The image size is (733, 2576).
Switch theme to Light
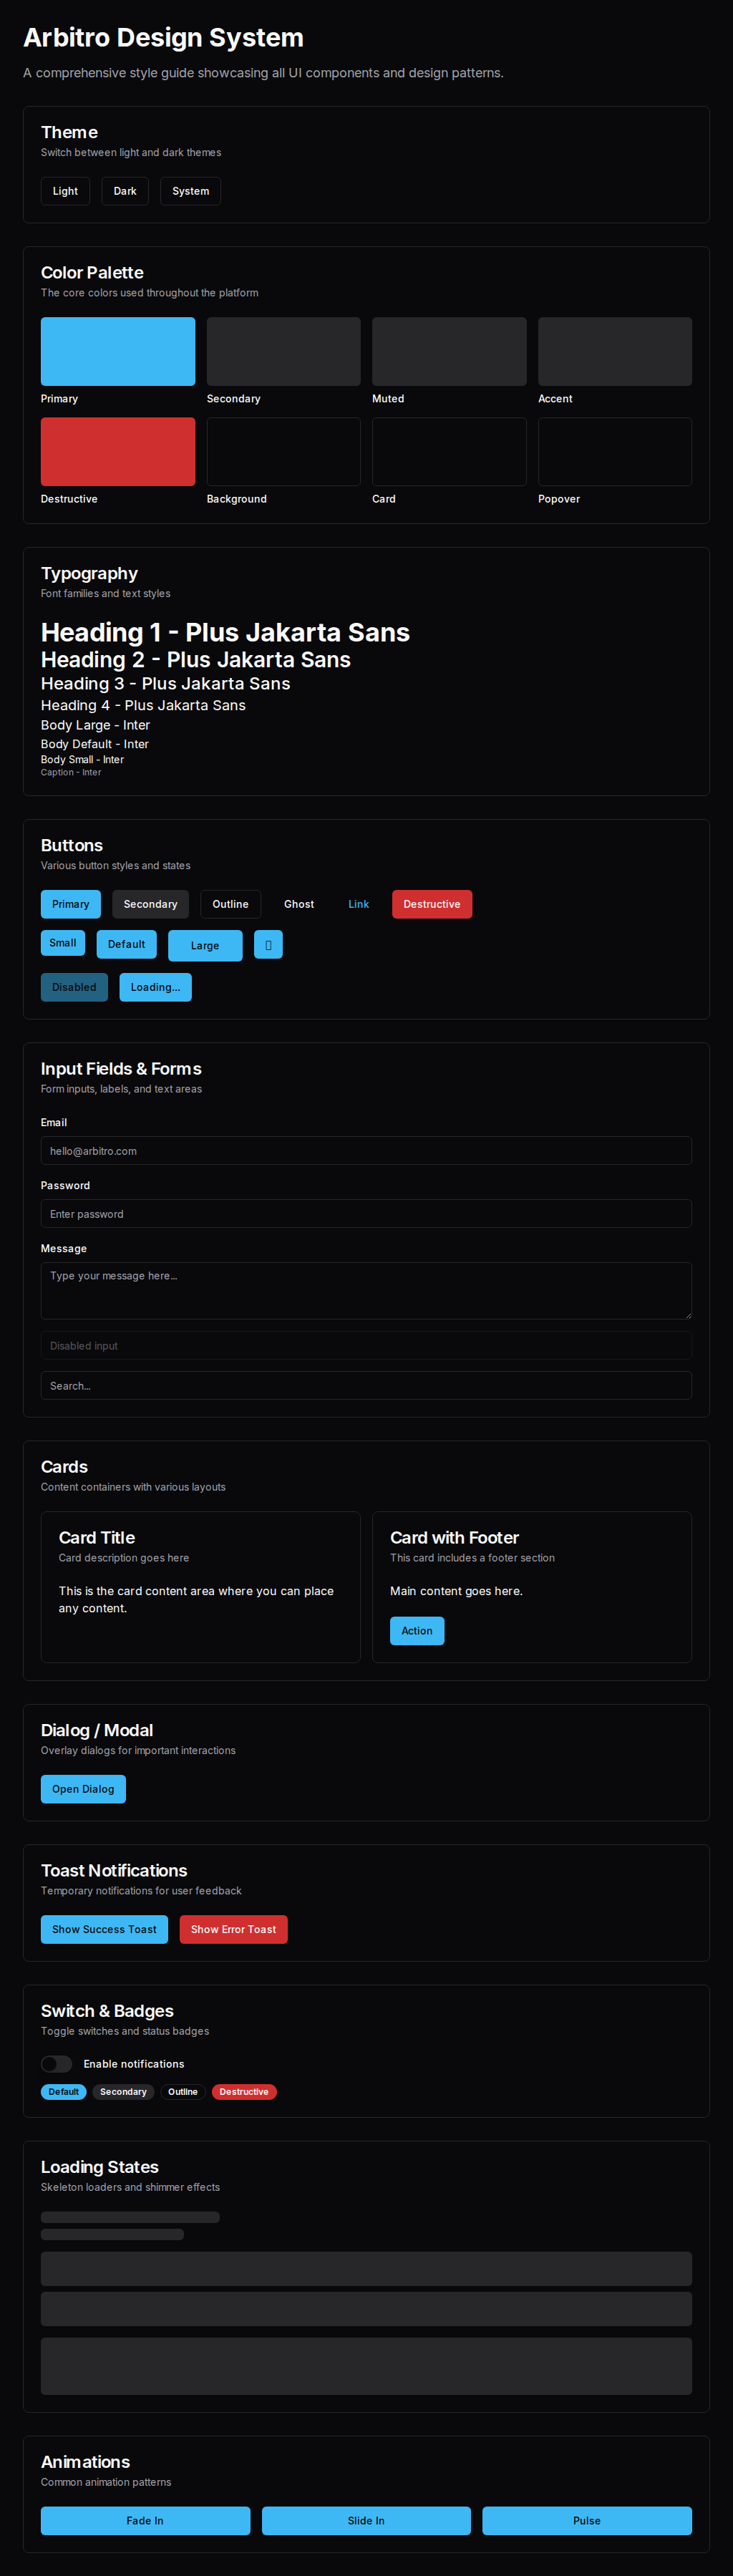(65, 191)
